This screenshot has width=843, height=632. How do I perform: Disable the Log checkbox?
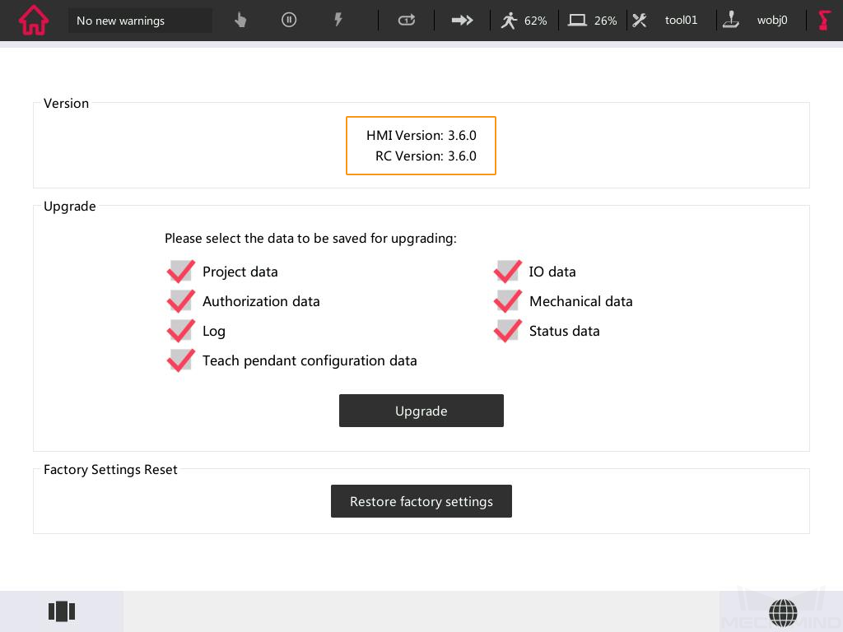point(180,331)
